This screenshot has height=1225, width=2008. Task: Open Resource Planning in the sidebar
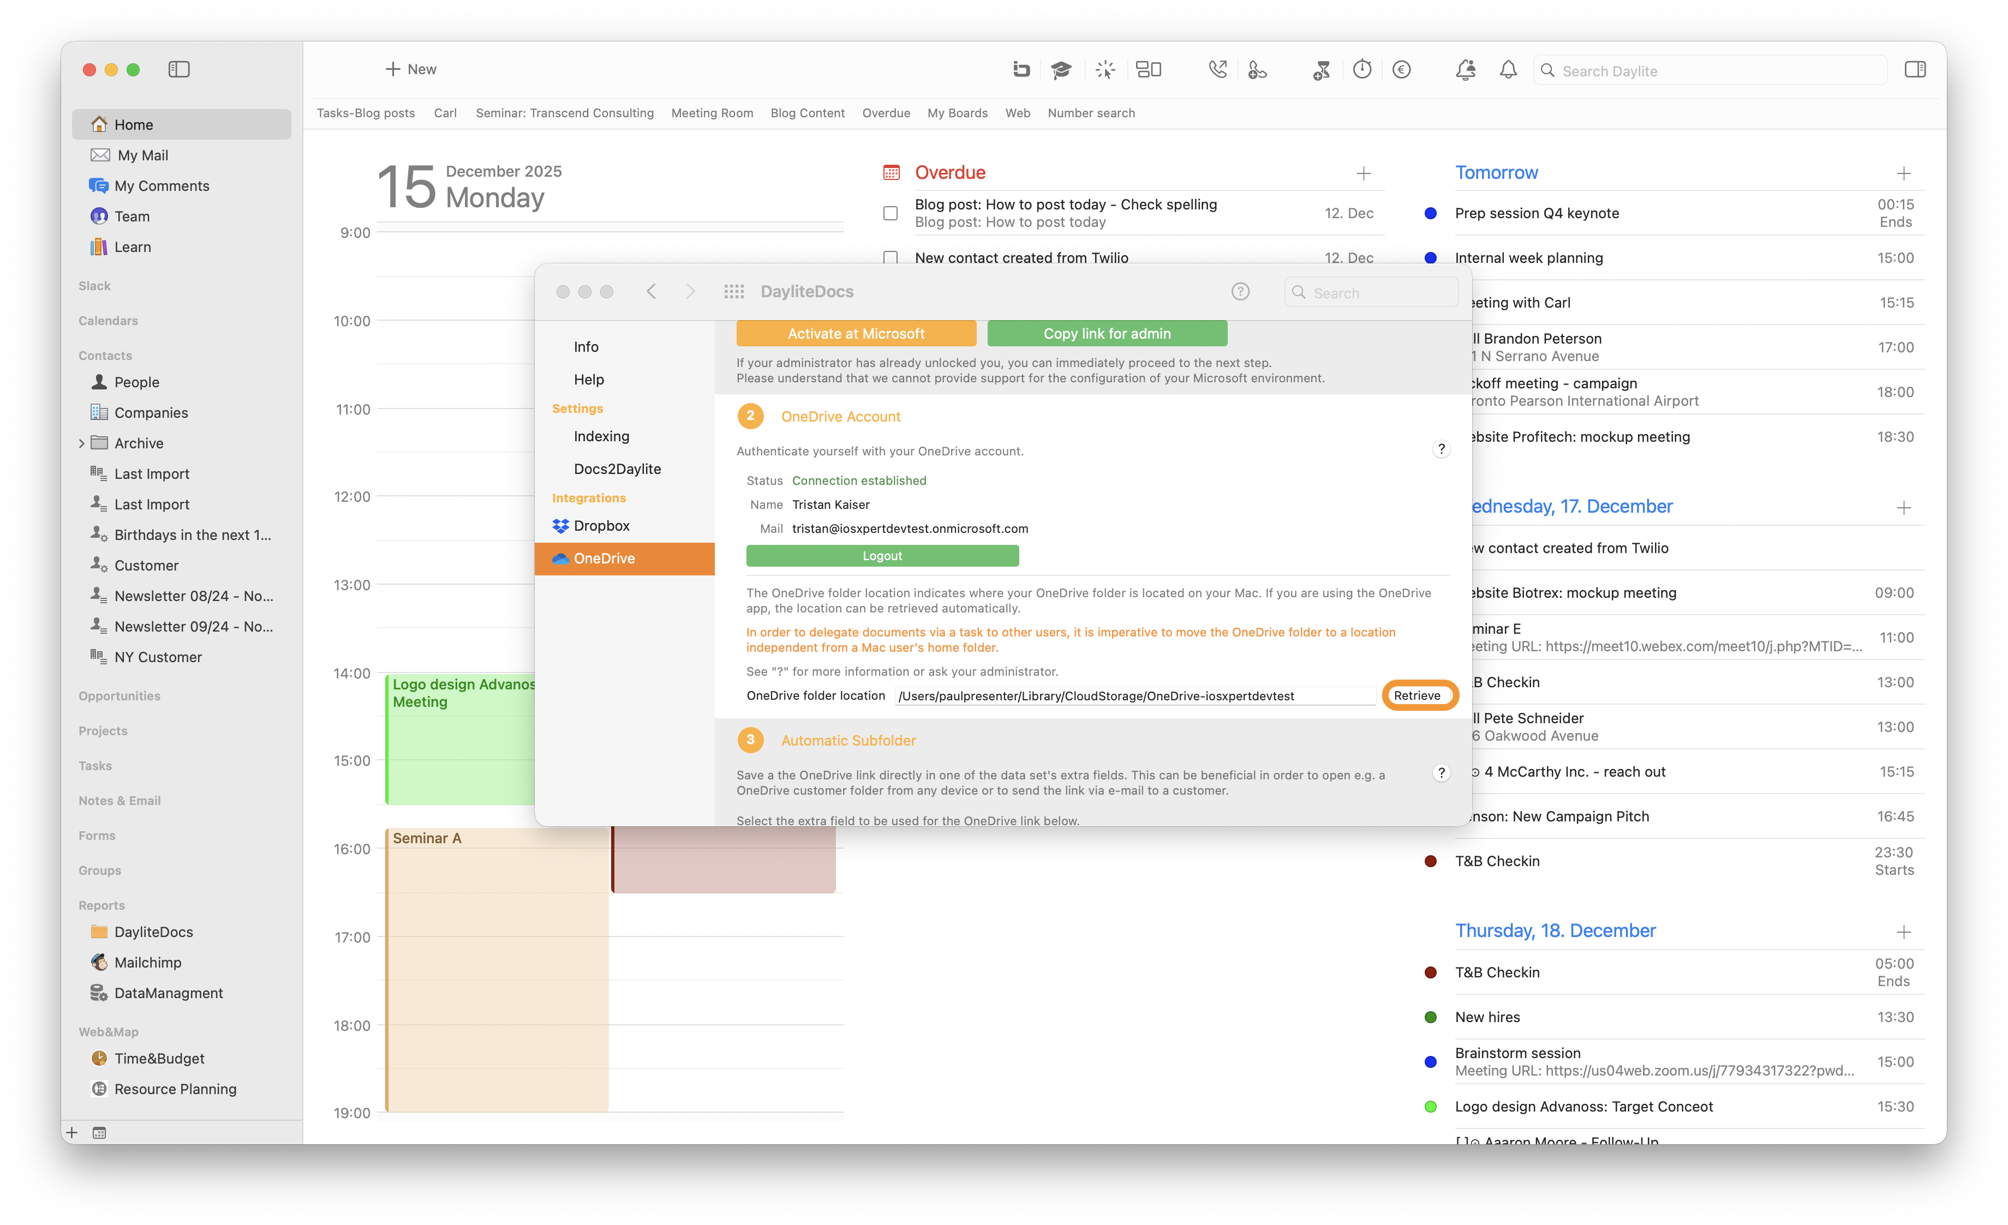(x=182, y=1090)
